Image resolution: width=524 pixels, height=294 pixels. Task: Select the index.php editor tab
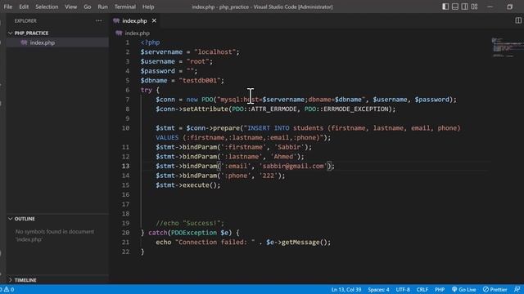pos(134,20)
